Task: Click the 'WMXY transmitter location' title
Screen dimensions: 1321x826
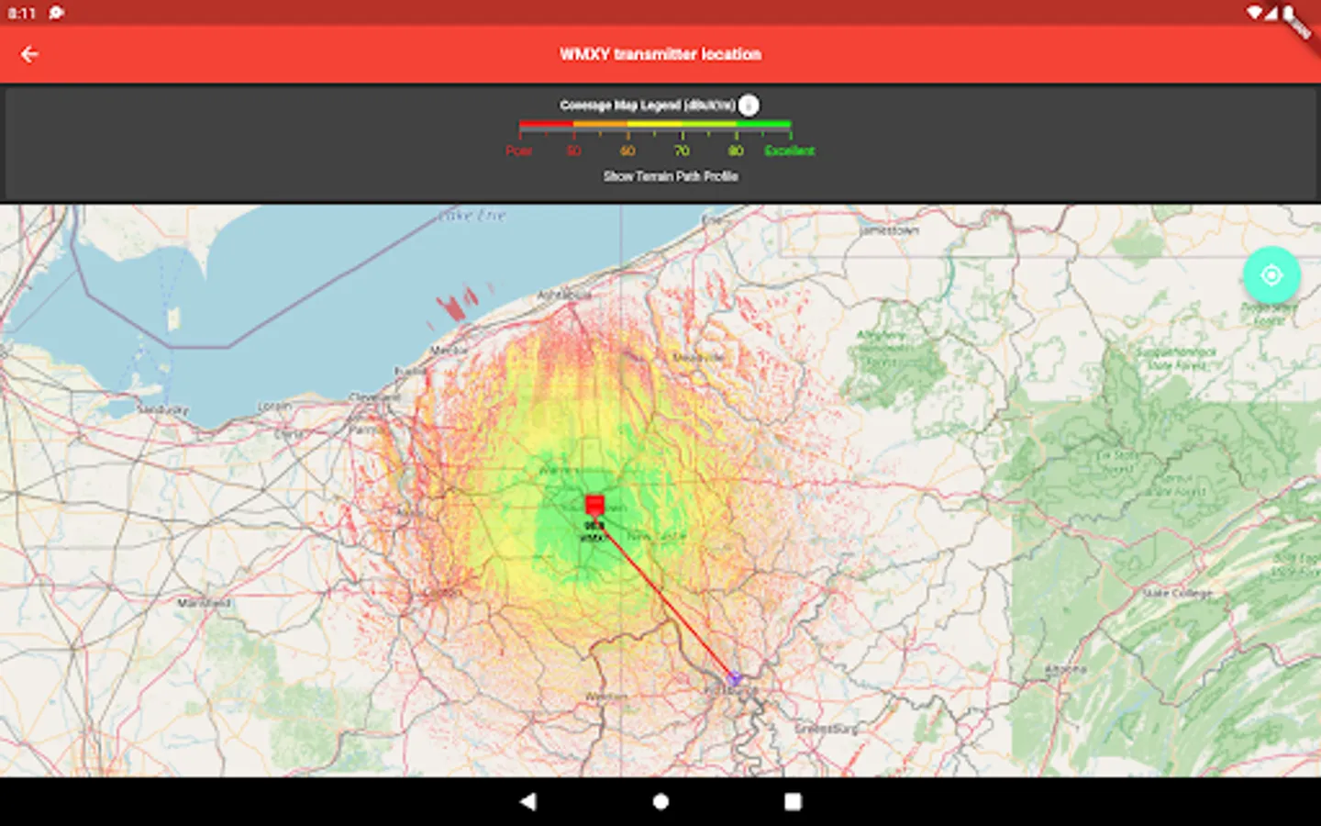Action: [660, 54]
